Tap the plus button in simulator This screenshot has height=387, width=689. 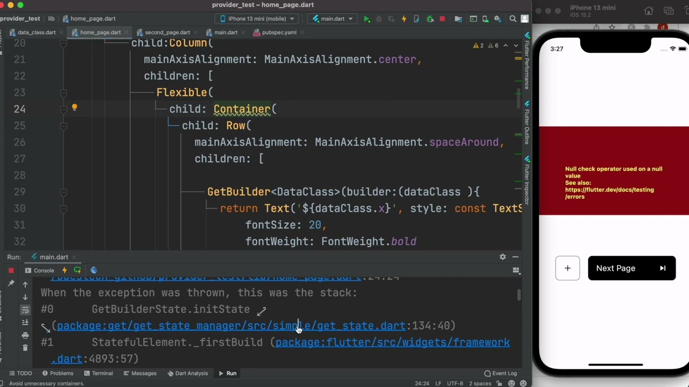tap(567, 268)
